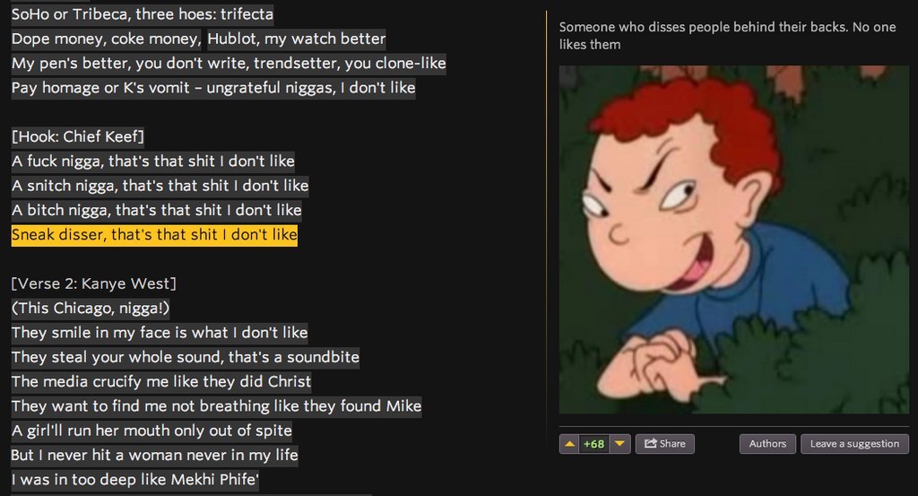Click lyric 'Dope money, coke money,'
The height and width of the screenshot is (496, 918).
click(x=107, y=39)
